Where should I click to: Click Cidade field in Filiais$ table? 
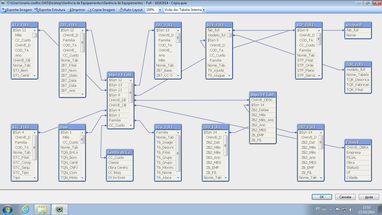point(358,178)
